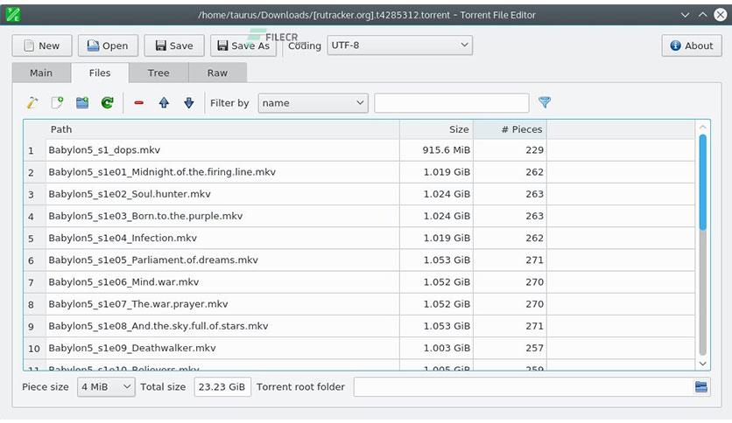Open the Raw tab
732x423 pixels.
[x=217, y=73]
